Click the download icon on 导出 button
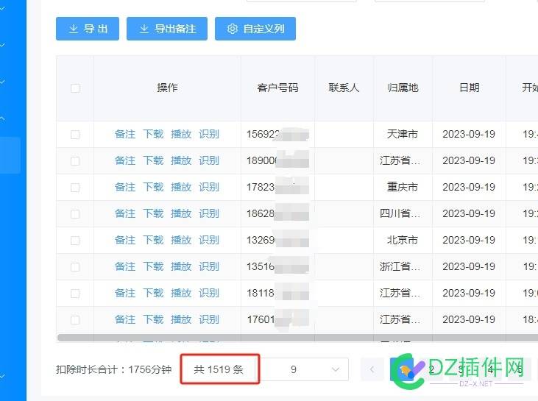This screenshot has height=401, width=538. 74,29
